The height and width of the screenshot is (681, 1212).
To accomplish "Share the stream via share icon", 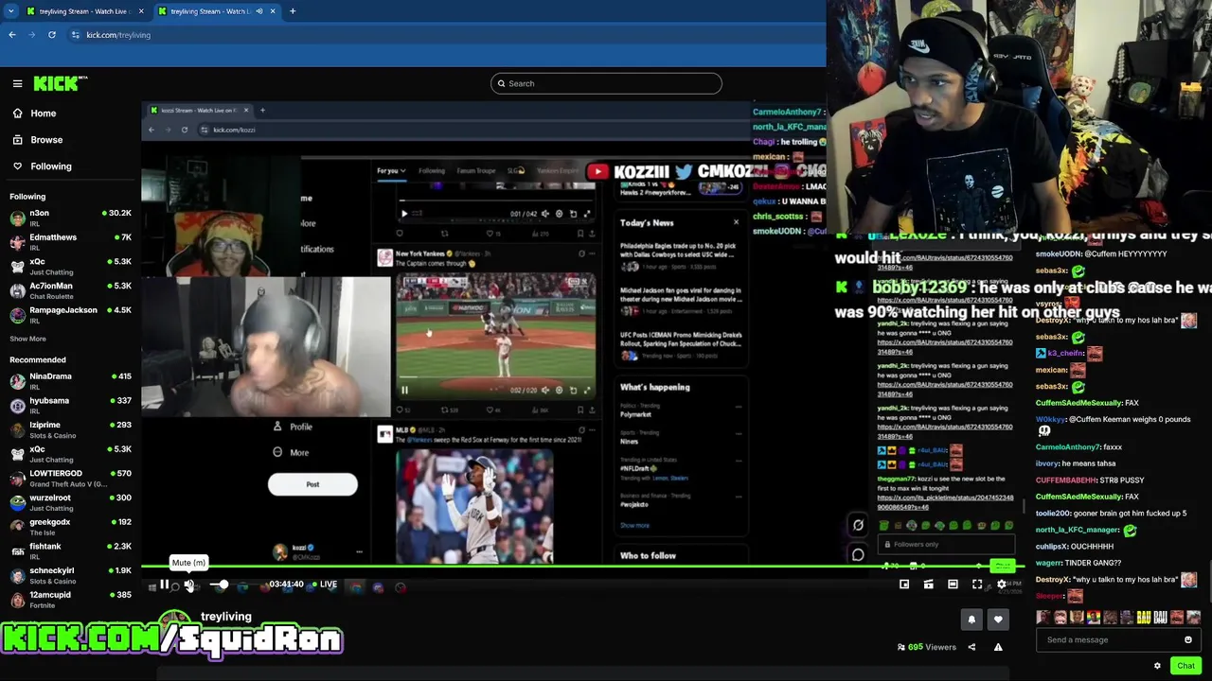I will [971, 647].
